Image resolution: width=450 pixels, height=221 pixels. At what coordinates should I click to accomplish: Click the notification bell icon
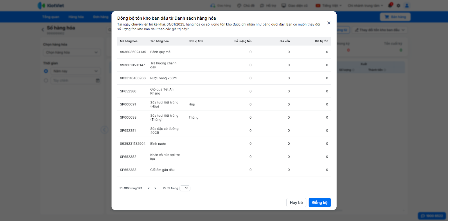[x=390, y=5]
